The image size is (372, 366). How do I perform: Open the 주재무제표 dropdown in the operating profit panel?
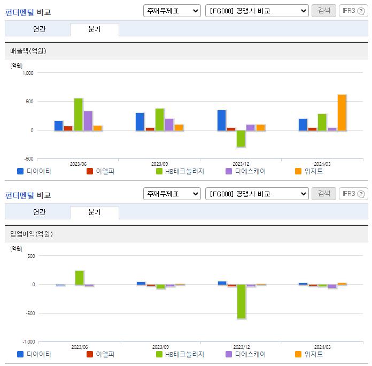coord(172,194)
